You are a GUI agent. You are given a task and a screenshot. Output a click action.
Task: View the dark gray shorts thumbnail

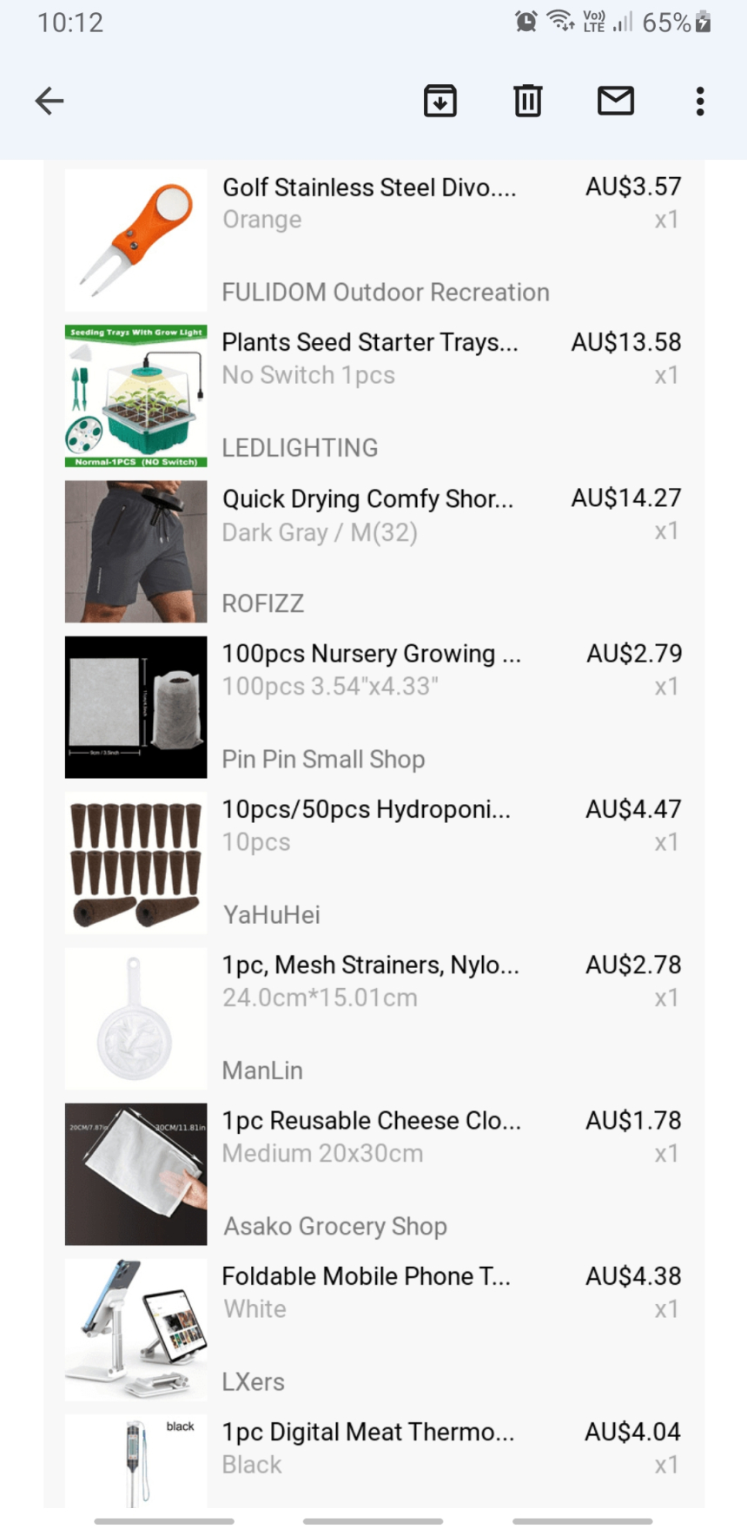136,551
